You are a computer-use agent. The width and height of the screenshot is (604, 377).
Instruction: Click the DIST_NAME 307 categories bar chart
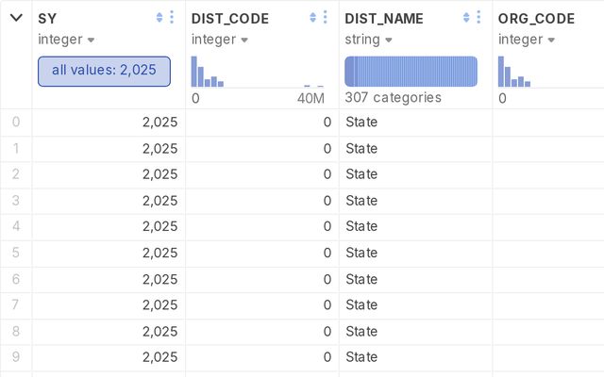(411, 72)
